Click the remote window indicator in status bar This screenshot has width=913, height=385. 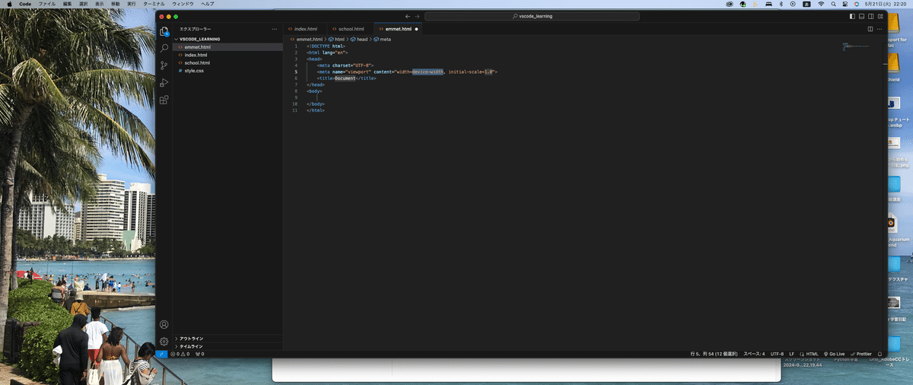161,354
